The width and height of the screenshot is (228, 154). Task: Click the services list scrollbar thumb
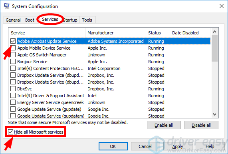(214, 48)
